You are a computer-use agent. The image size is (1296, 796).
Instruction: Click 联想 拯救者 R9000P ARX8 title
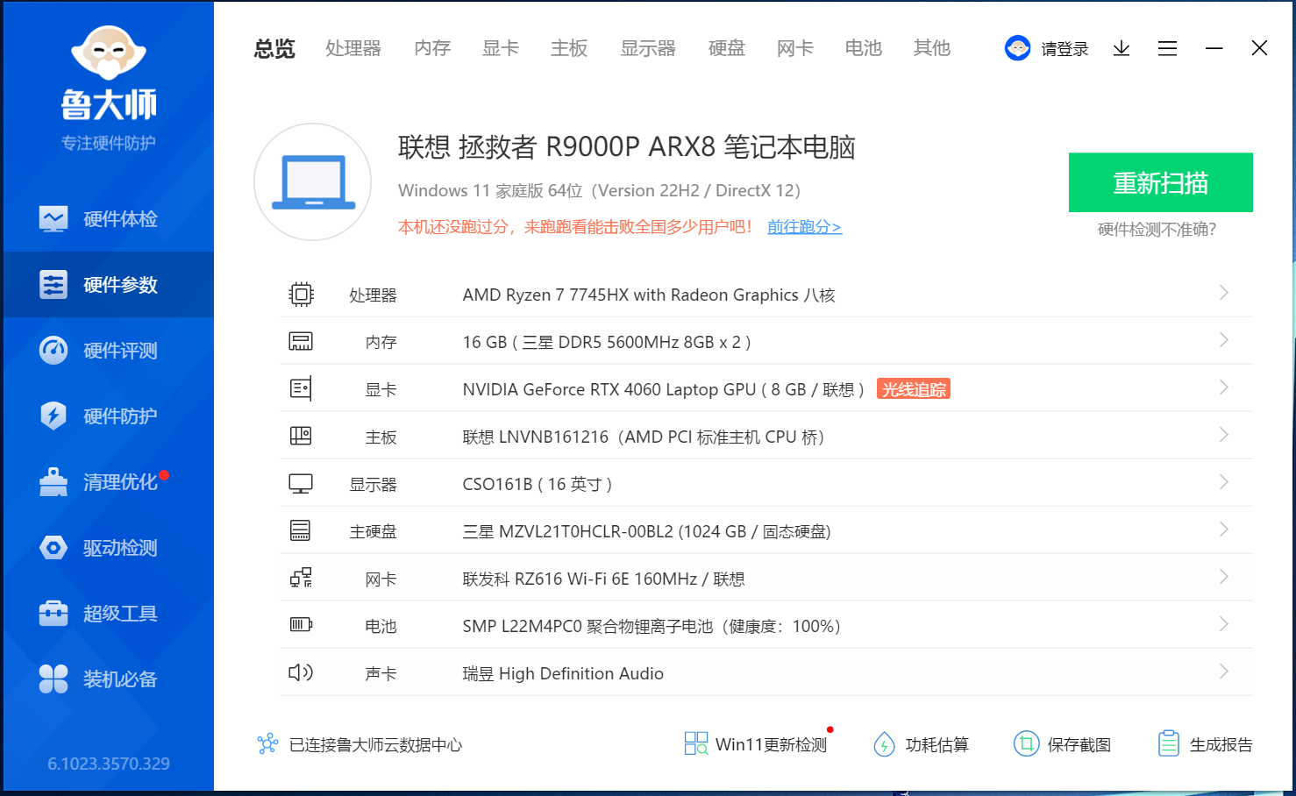[x=626, y=147]
